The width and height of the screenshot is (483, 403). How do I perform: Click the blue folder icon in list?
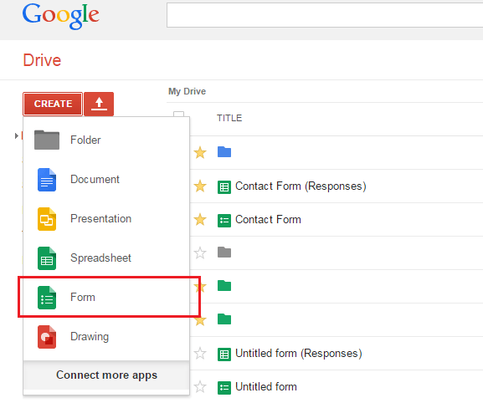pos(224,152)
